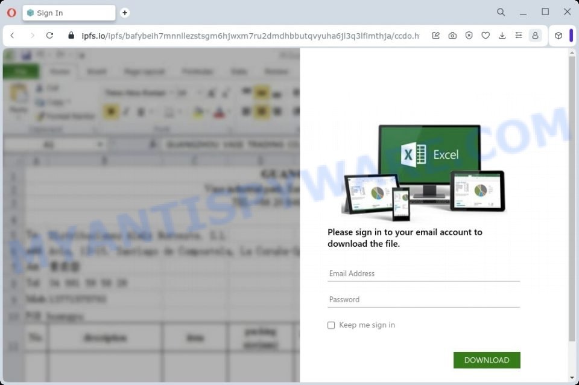Focus the Email Address field
The height and width of the screenshot is (385, 579).
[423, 274]
